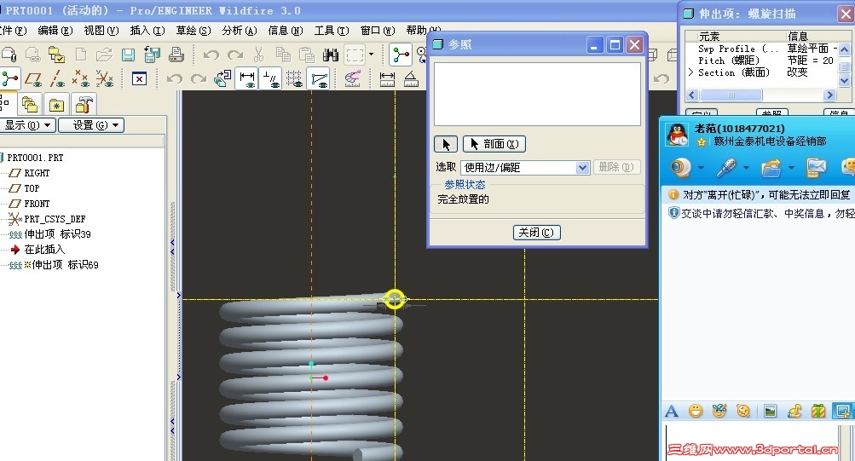
Task: Start voice call via microphone icon in QQ
Action: coord(726,168)
